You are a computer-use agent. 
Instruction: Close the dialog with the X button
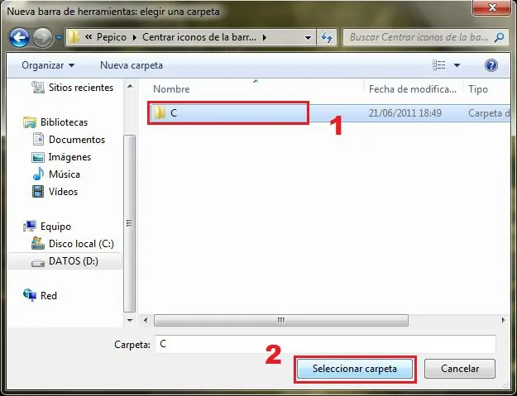pyautogui.click(x=491, y=7)
